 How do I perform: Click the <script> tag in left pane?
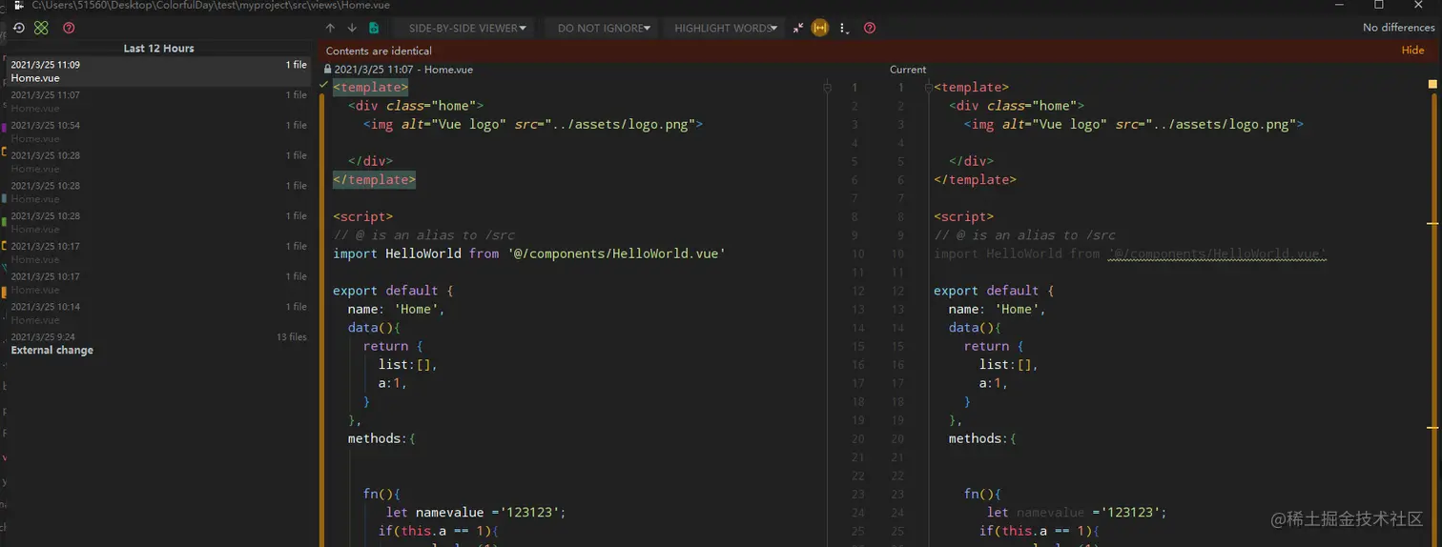(x=362, y=216)
